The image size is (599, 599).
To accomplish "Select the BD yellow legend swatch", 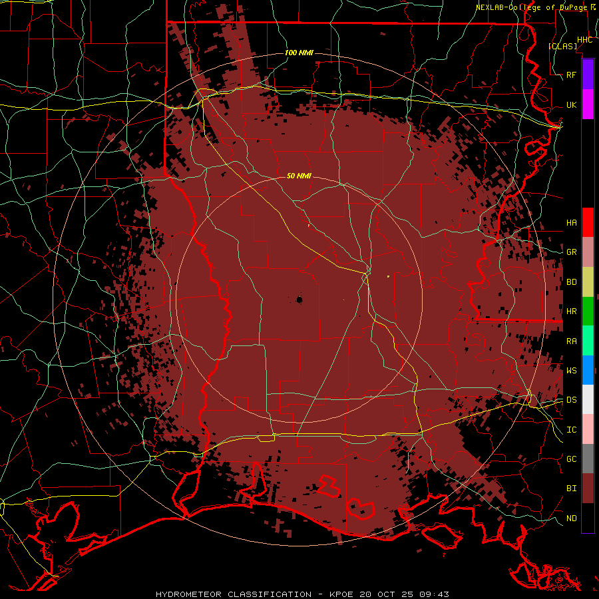I will (588, 282).
